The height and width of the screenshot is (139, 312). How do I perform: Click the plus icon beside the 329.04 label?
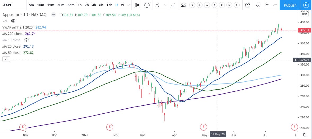(x=296, y=60)
